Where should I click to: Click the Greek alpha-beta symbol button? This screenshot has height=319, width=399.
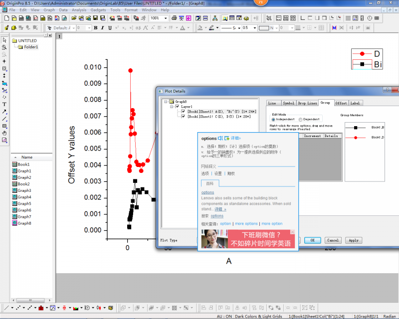point(138,28)
